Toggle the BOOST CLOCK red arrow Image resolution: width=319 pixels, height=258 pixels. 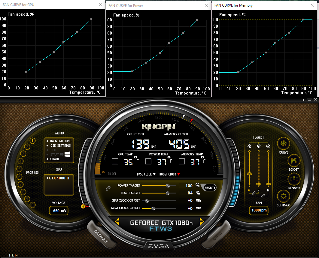[179, 174]
